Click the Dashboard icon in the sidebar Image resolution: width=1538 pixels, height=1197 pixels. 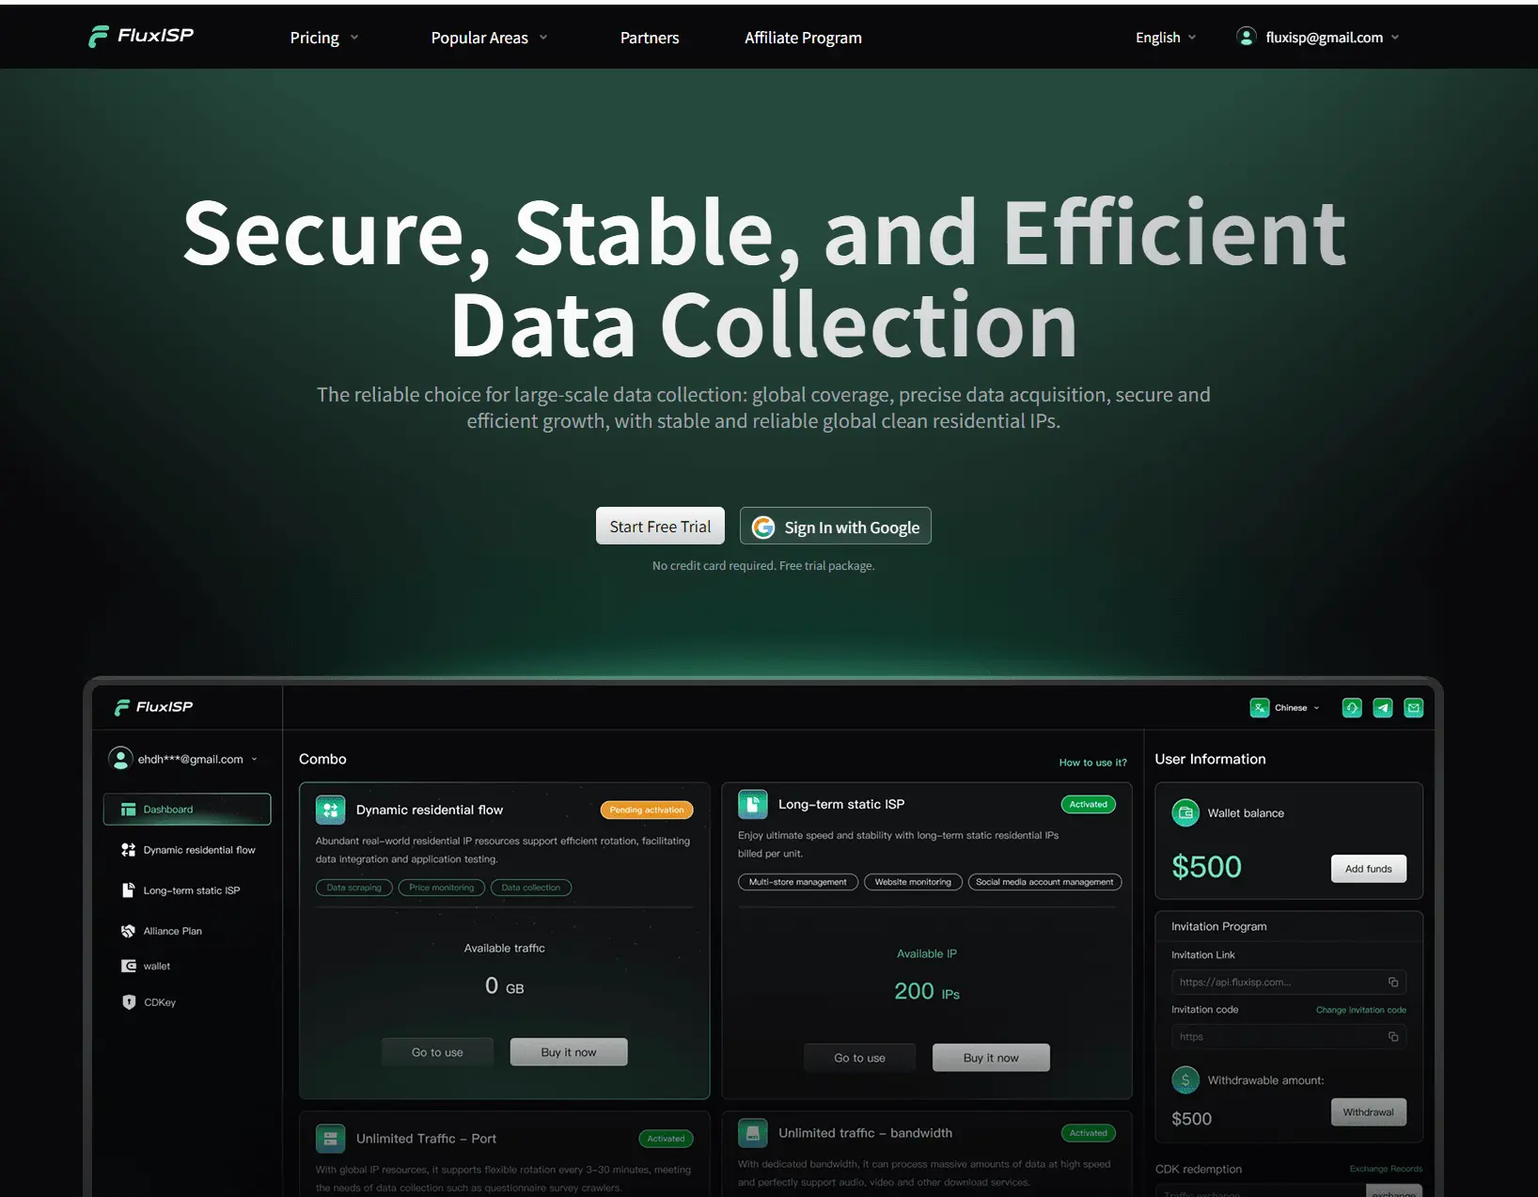click(x=129, y=810)
